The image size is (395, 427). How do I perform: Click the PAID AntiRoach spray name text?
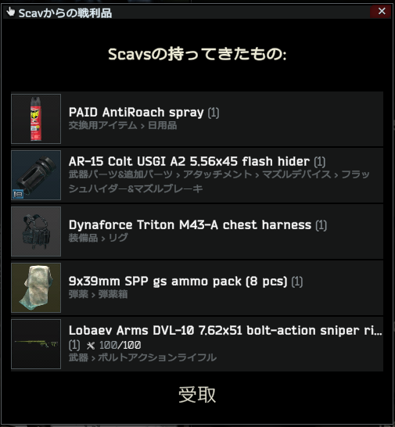(136, 112)
